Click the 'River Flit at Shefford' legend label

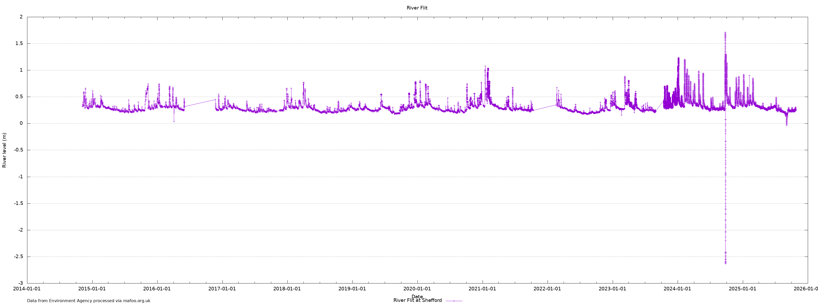(417, 300)
